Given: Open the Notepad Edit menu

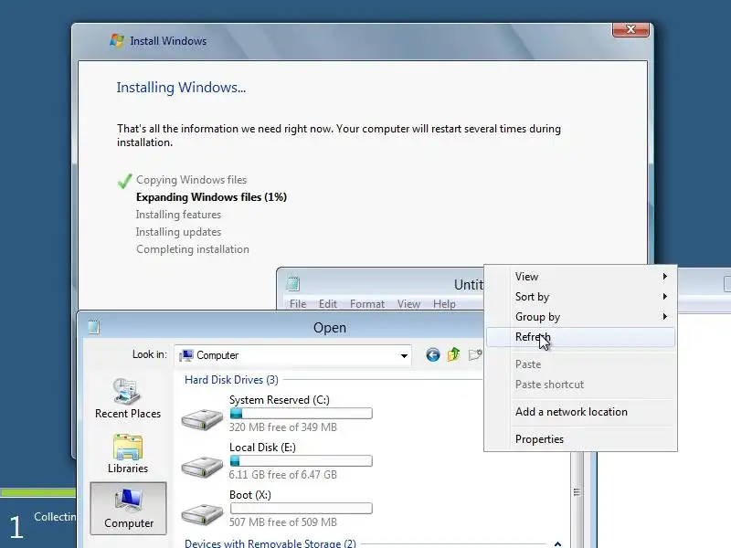Looking at the screenshot, I should click(328, 304).
